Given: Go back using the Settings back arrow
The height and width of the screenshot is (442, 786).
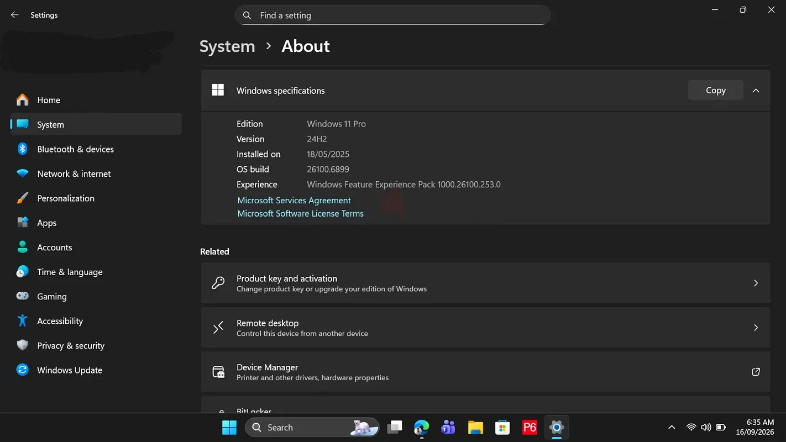Looking at the screenshot, I should point(15,15).
